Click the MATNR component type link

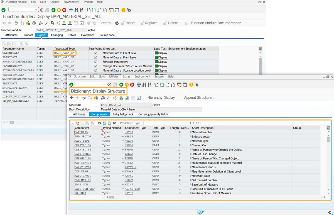pos(129,132)
